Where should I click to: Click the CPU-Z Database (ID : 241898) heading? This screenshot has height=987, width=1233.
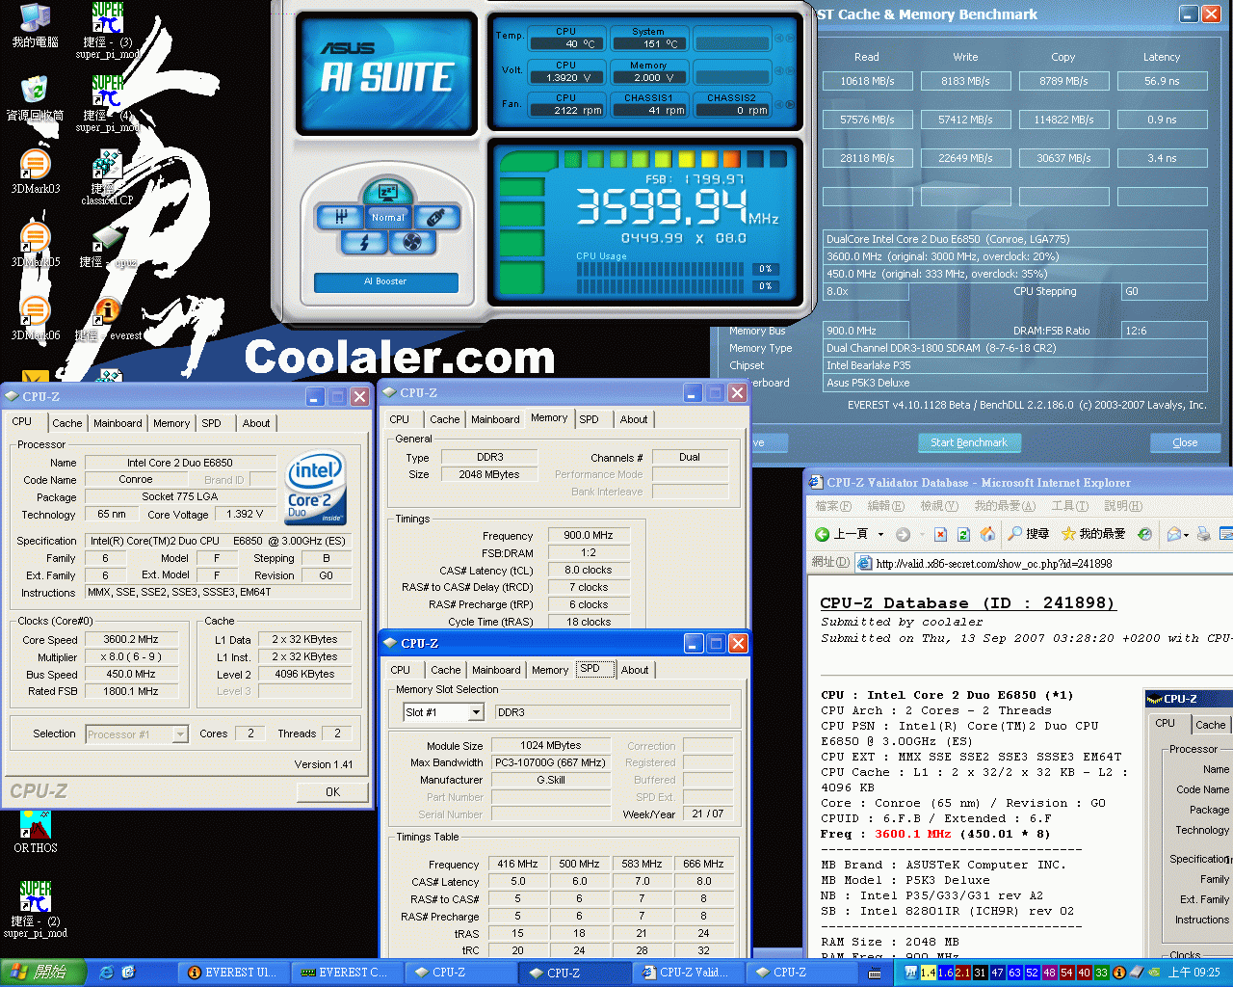coord(967,602)
